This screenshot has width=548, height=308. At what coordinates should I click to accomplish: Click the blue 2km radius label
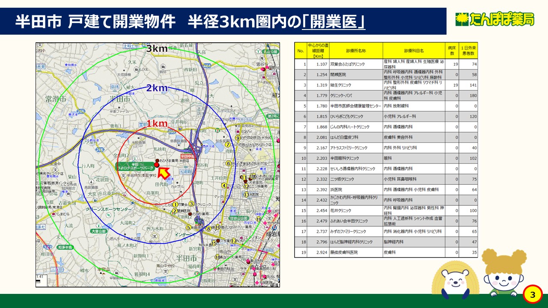coord(157,88)
